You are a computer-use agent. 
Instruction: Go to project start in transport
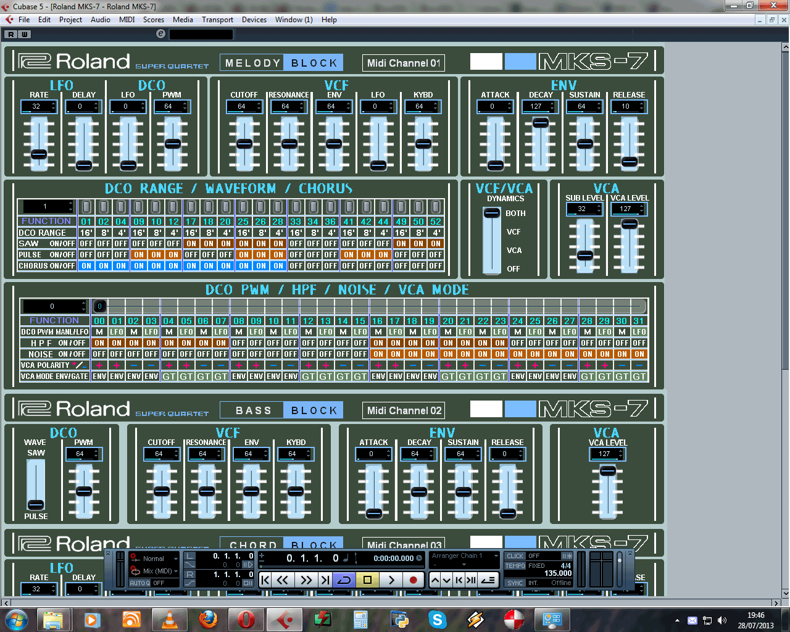point(265,580)
